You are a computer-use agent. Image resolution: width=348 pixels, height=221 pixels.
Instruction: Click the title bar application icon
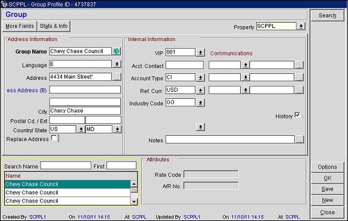coord(4,4)
